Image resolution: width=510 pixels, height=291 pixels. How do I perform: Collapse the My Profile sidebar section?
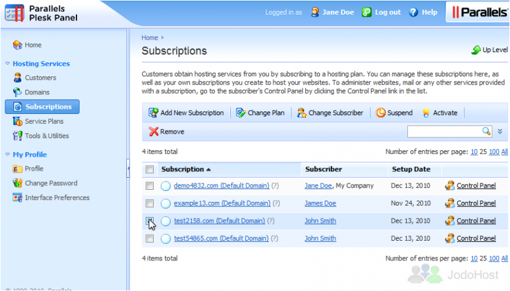(8, 155)
